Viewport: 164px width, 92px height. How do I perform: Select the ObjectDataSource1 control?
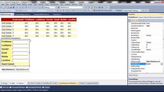pyautogui.click(x=15, y=70)
